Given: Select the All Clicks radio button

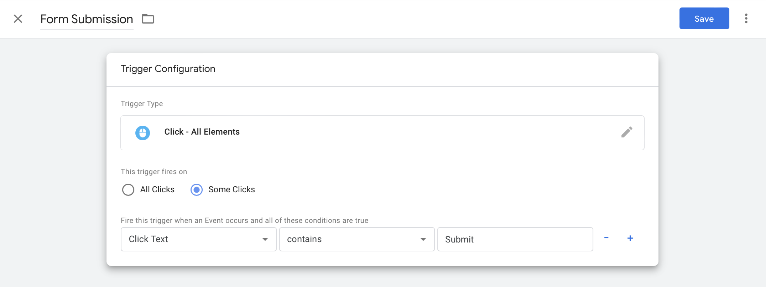Looking at the screenshot, I should click(x=128, y=190).
